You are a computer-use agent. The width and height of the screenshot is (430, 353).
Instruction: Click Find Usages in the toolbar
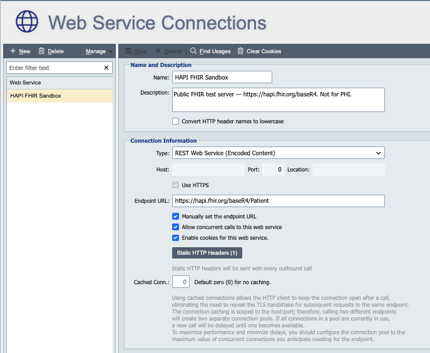[210, 51]
